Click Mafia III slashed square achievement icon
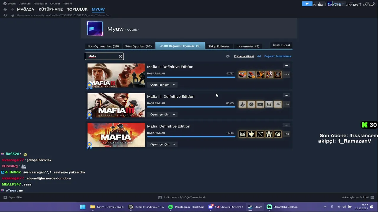The image size is (378, 212). (x=269, y=104)
